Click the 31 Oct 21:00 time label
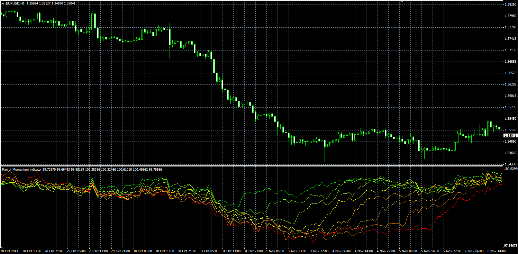The height and width of the screenshot is (254, 518). (x=253, y=251)
